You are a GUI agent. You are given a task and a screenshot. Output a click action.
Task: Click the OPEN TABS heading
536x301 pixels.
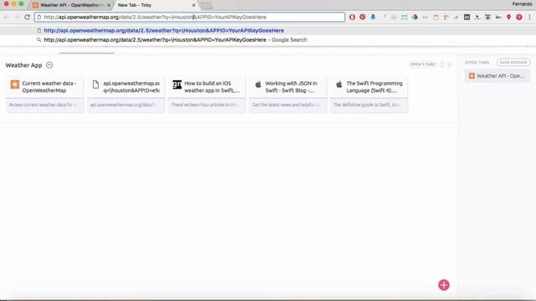pyautogui.click(x=477, y=63)
